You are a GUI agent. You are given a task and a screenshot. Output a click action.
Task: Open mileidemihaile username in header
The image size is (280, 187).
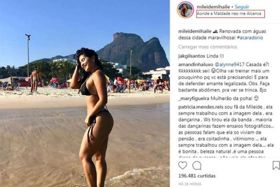pyautogui.click(x=213, y=7)
